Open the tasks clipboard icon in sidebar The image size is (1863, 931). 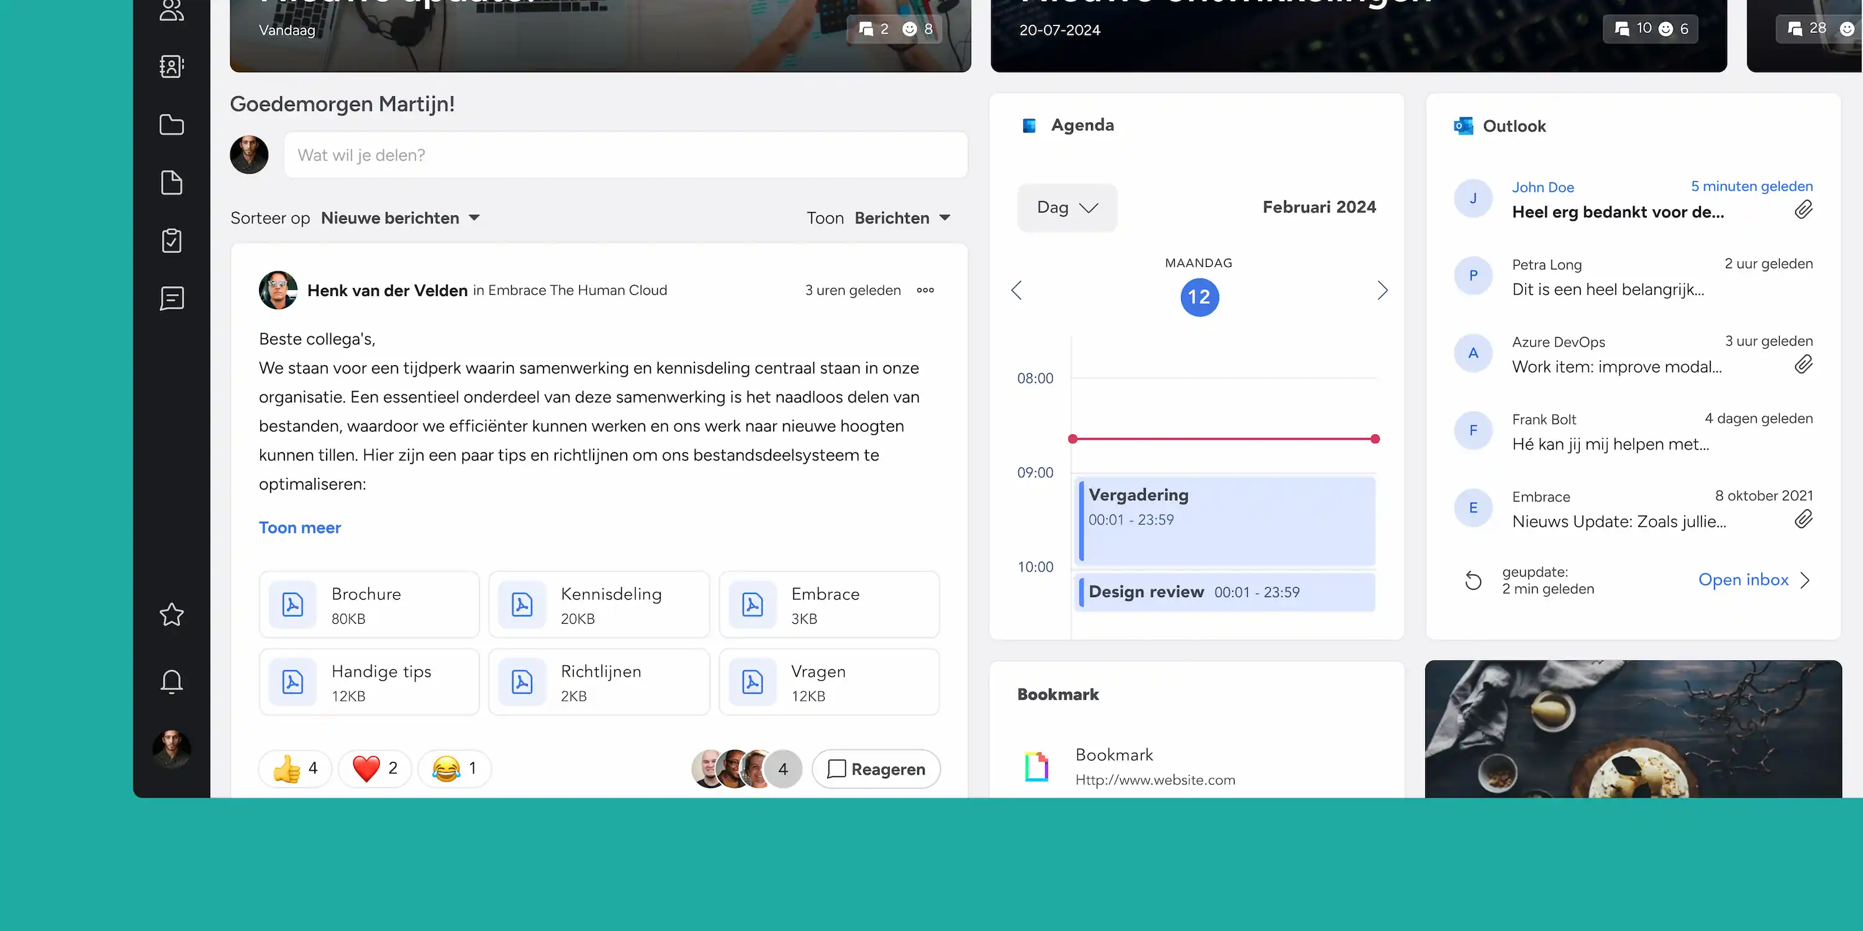171,240
